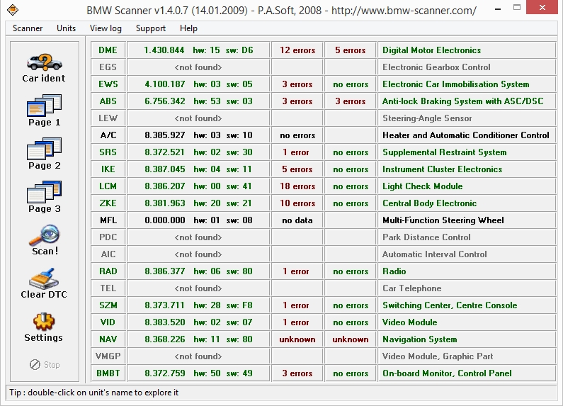Select the SRS unit name
The image size is (563, 406).
(x=108, y=152)
